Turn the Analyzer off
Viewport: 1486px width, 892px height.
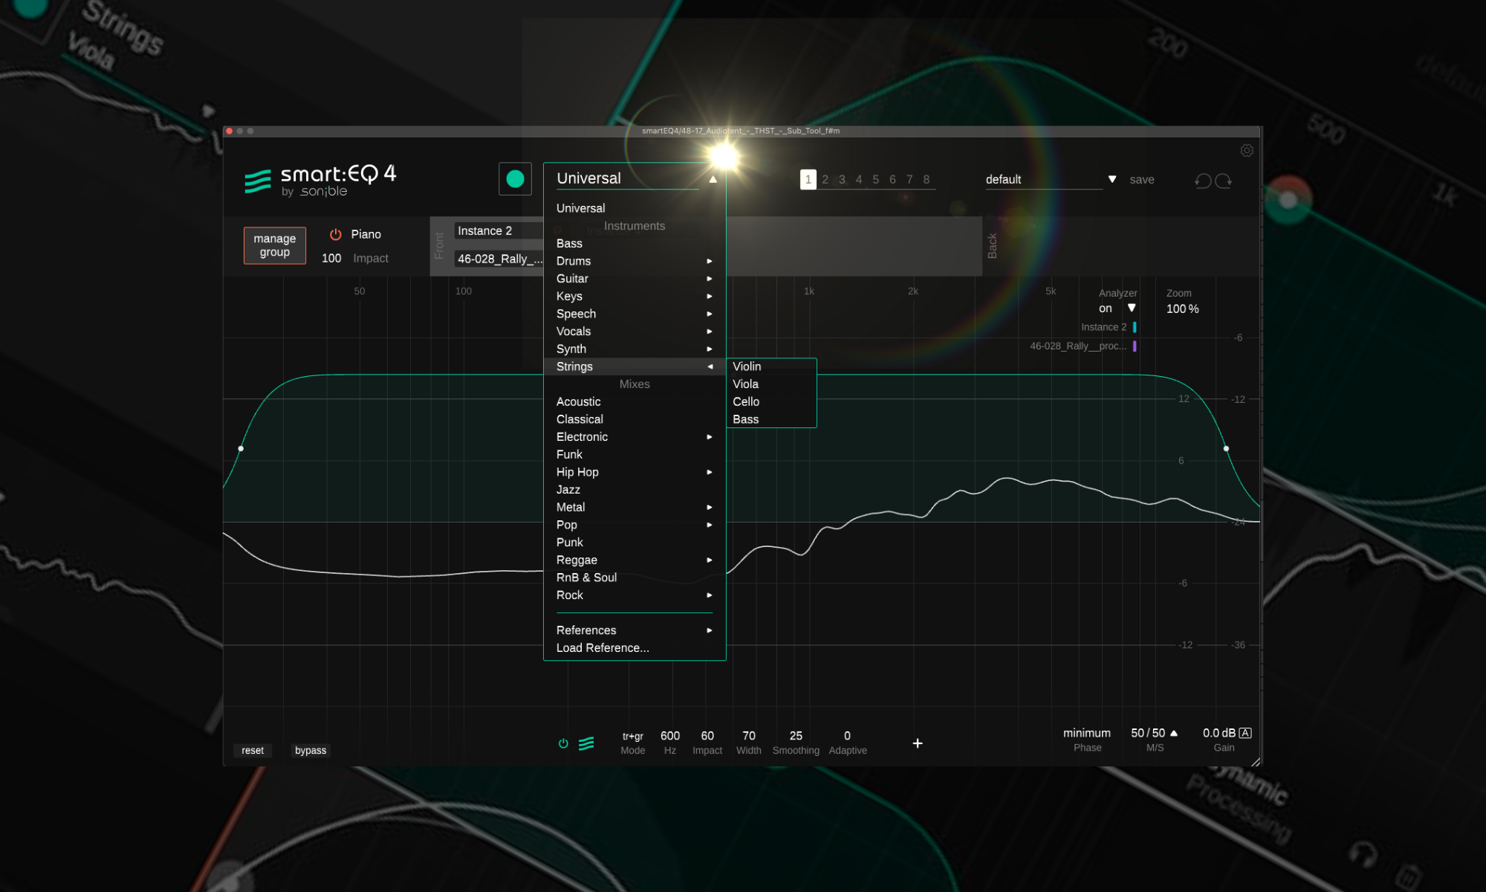(1106, 308)
